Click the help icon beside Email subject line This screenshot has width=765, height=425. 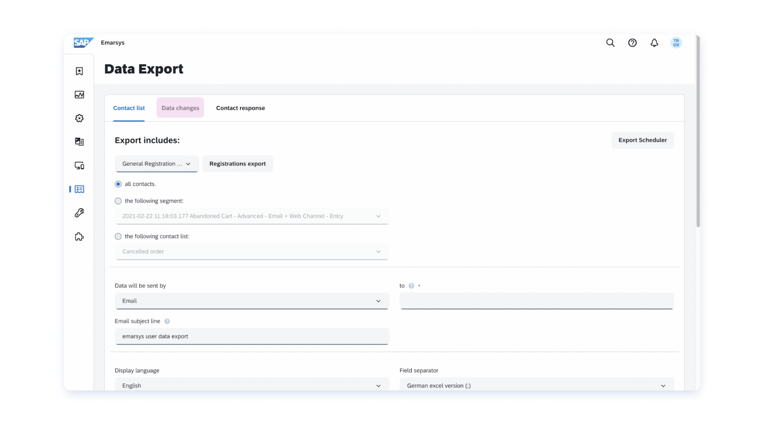pos(167,321)
